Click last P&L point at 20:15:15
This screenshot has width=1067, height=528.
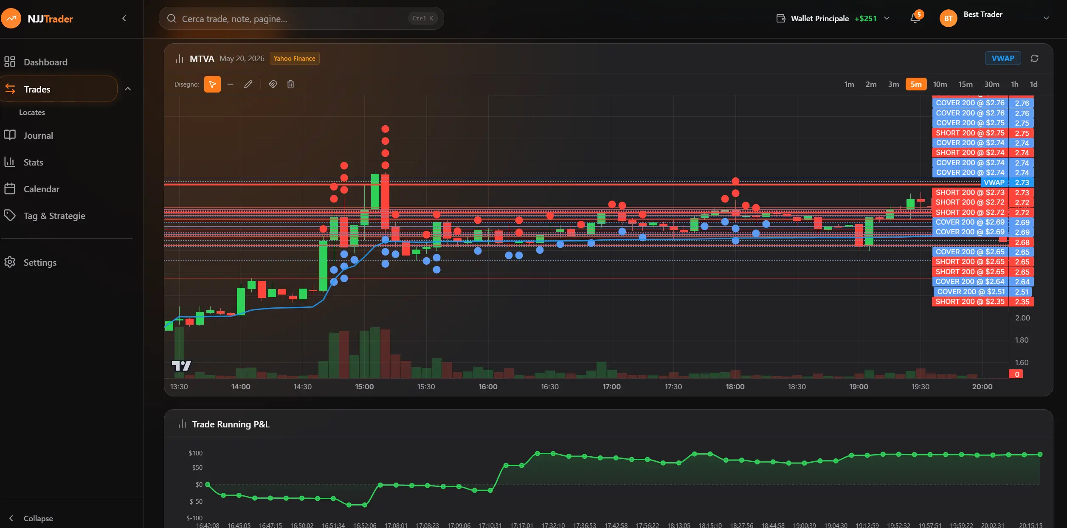tap(1040, 455)
